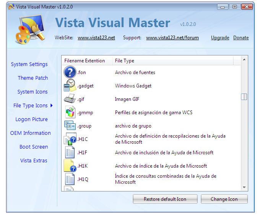Select 'Perfiles de asignación de gama WCS' entry
The height and width of the screenshot is (217, 260).
[154, 112]
